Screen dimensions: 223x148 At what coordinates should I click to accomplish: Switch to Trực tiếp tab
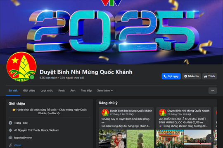tap(86, 90)
